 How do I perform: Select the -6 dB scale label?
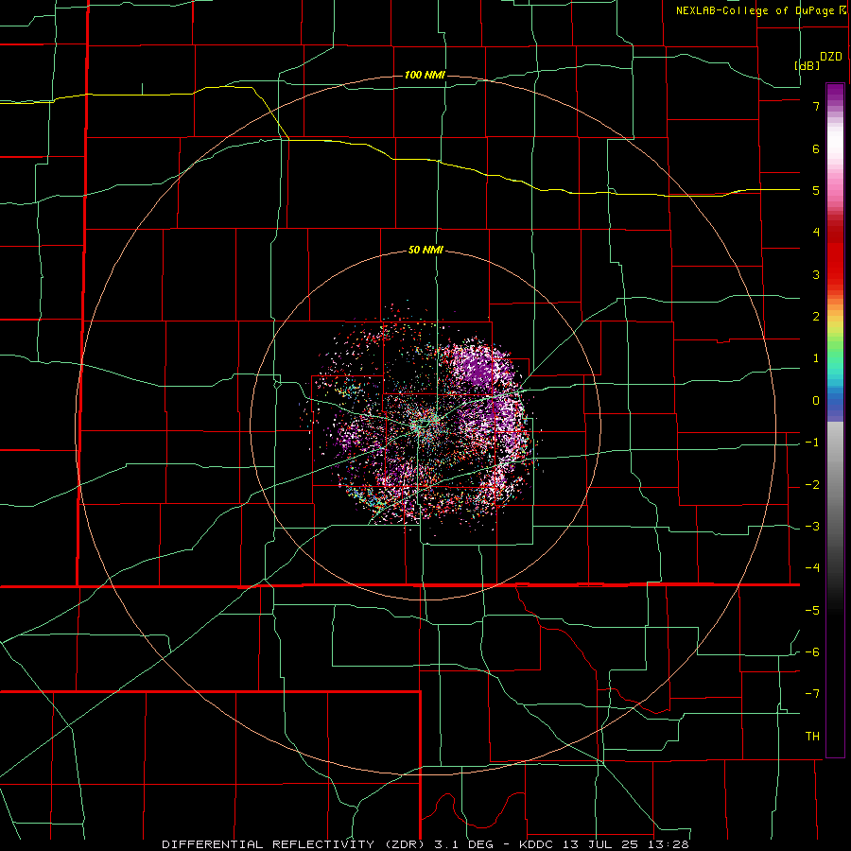(812, 652)
